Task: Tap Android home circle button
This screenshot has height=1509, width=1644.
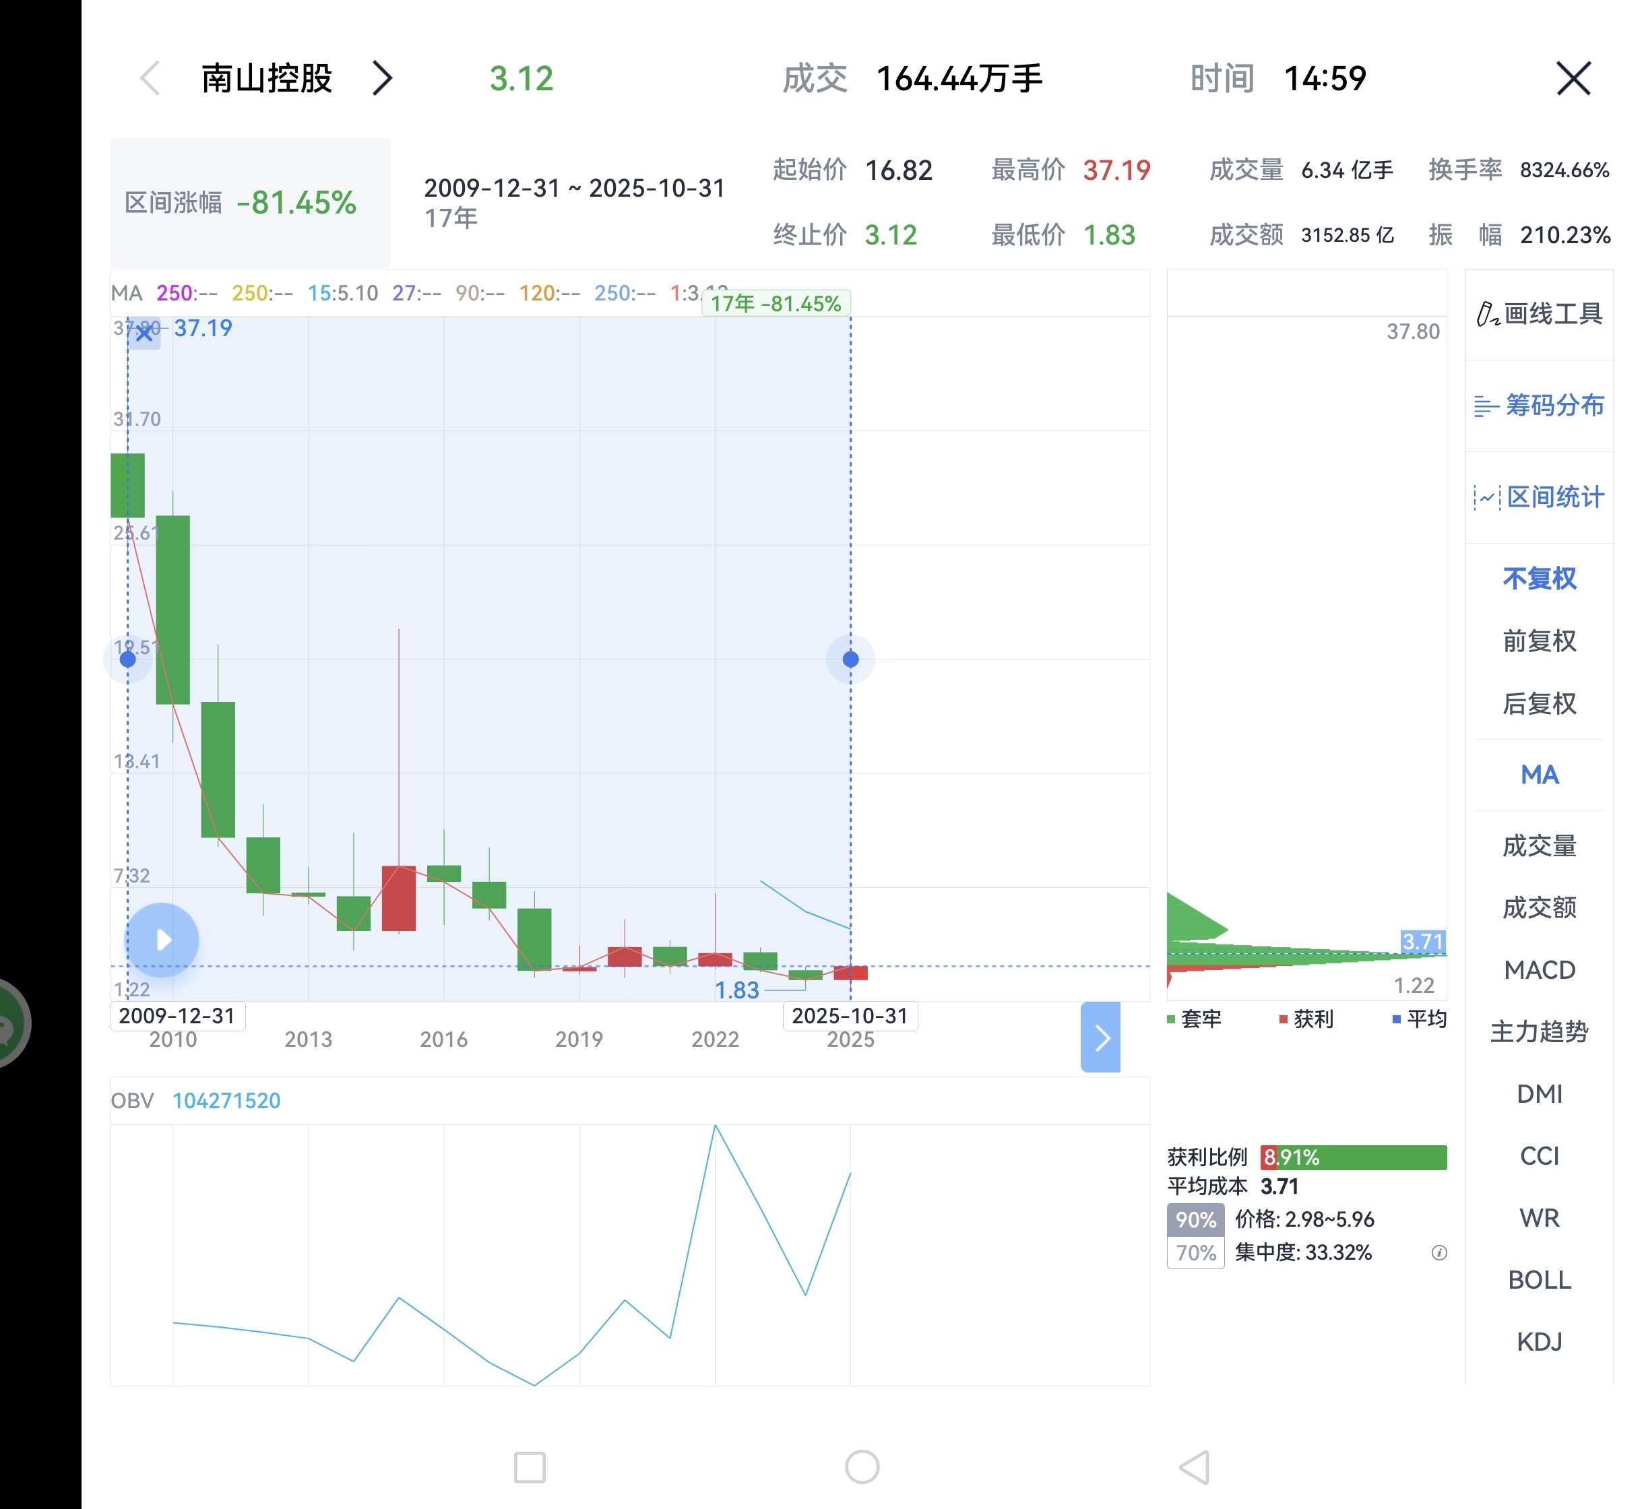Action: pos(862,1467)
